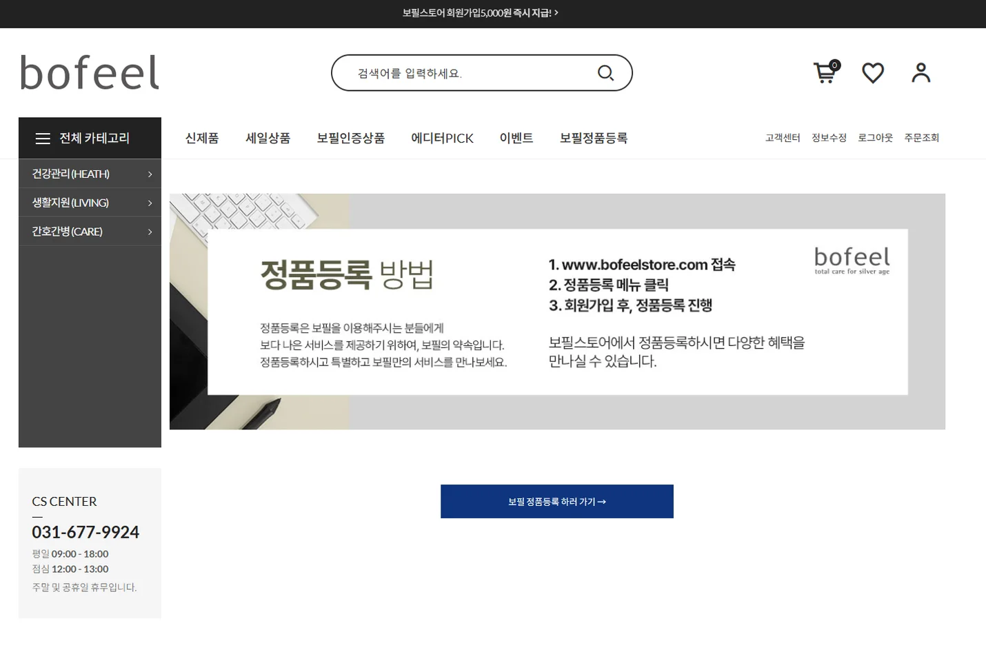Viewport: 986px width, 661px height.
Task: Click the 정품등록 방법 banner image
Action: pos(557,312)
